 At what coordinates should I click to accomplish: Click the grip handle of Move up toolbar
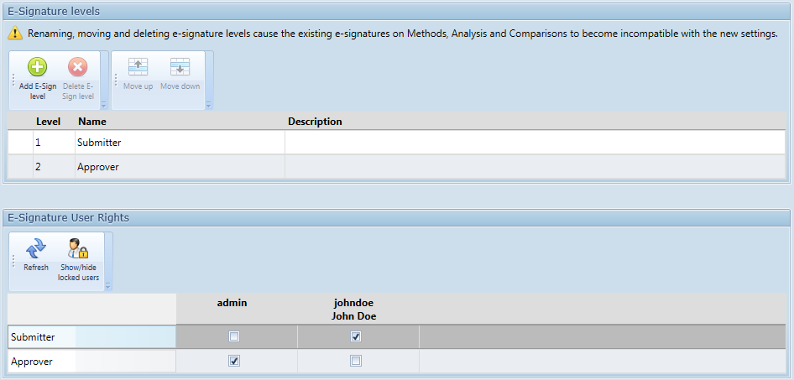pyautogui.click(x=116, y=80)
